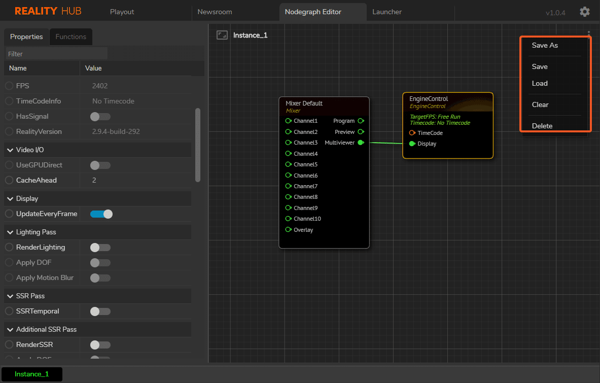Choose Save As from the context menu

point(545,45)
